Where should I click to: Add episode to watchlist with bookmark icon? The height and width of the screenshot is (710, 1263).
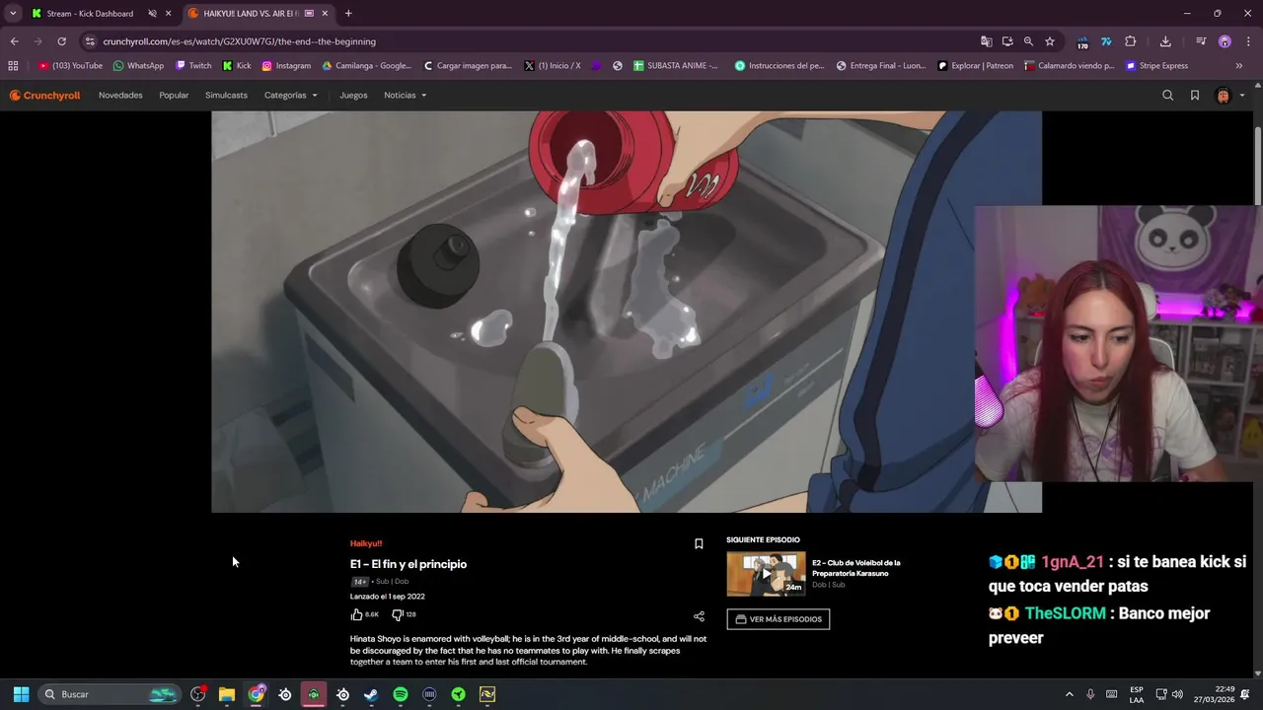699,543
